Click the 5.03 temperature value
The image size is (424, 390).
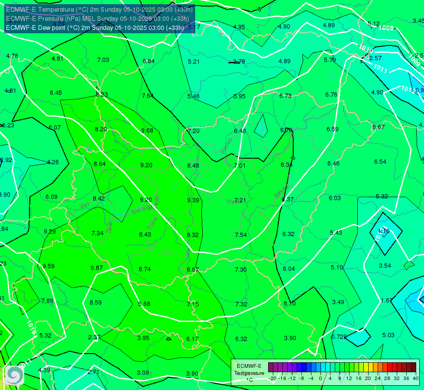(x=388, y=335)
